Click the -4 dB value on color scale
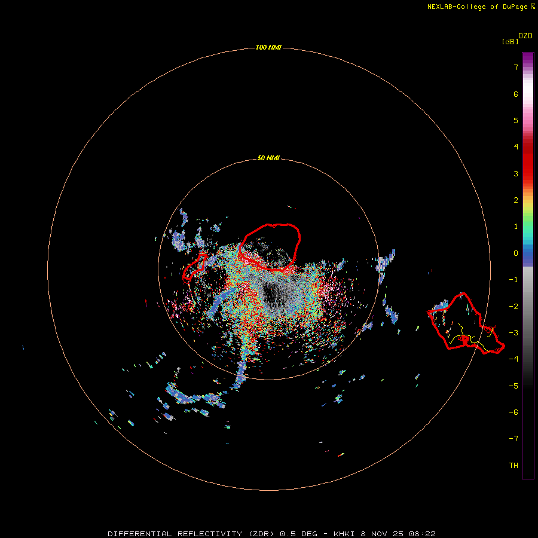Image resolution: width=538 pixels, height=538 pixels. 513,359
